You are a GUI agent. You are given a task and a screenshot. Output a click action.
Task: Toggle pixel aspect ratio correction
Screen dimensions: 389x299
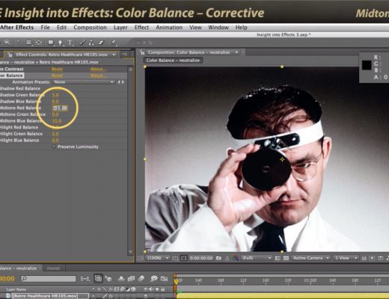(364, 258)
